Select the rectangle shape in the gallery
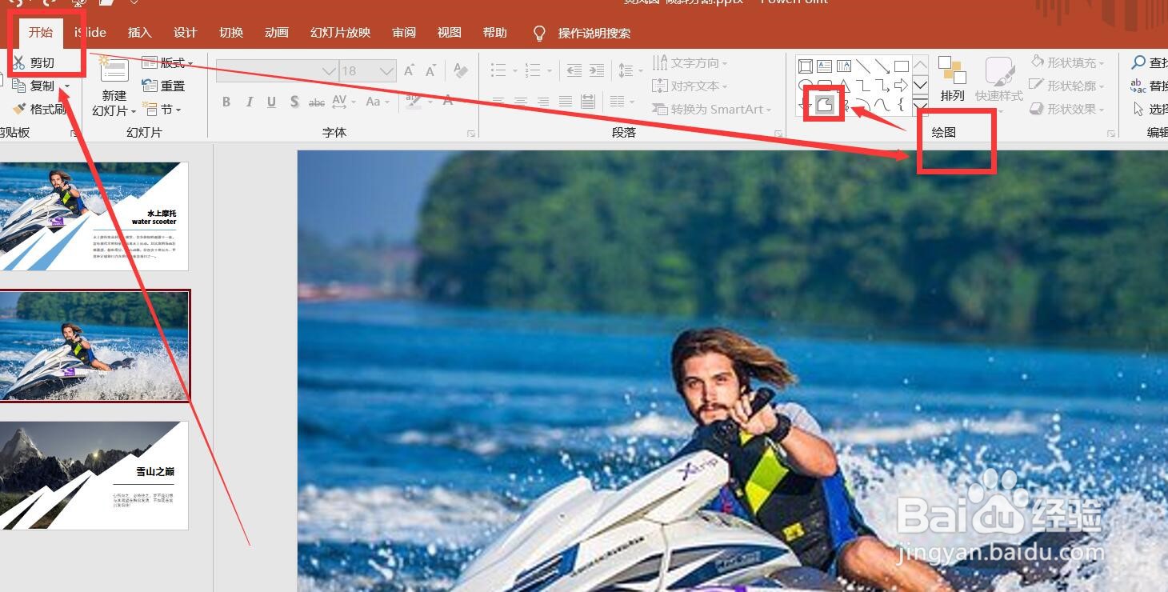 [902, 66]
